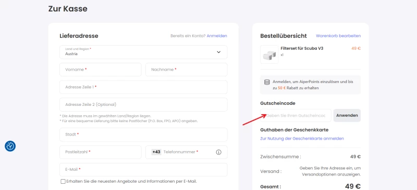This screenshot has width=417, height=190.
Task: Click the AiperPoints coin stack icon
Action: tap(267, 82)
